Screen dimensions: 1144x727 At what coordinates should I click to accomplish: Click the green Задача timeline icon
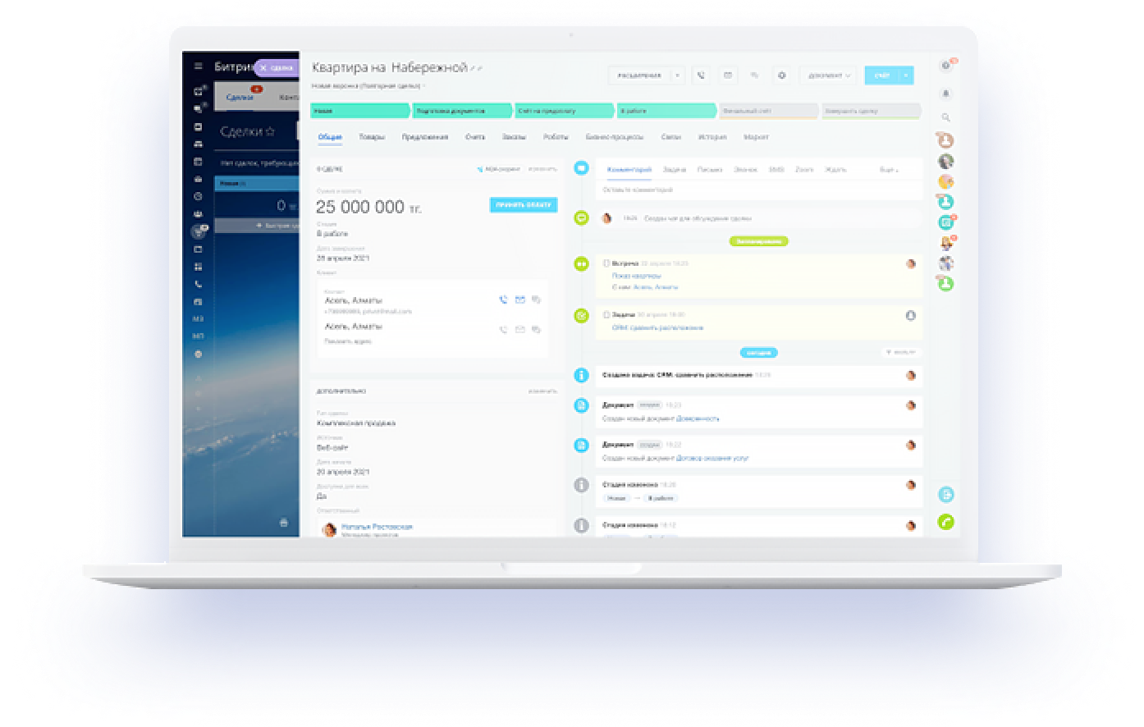(x=582, y=315)
